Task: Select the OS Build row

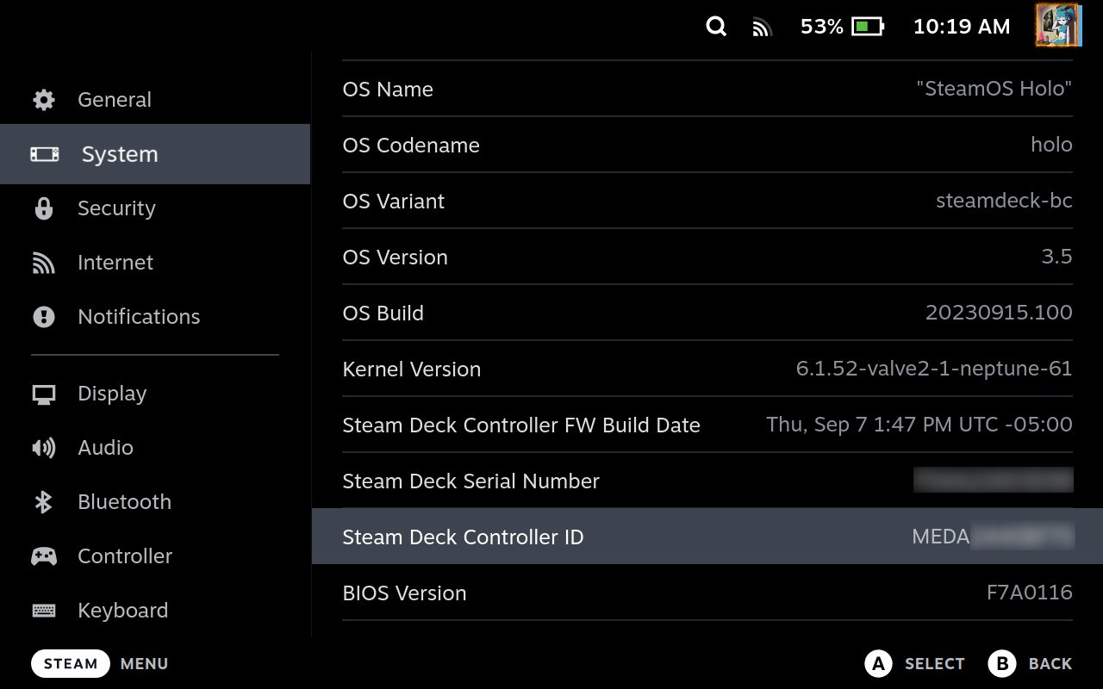Action: [x=707, y=313]
